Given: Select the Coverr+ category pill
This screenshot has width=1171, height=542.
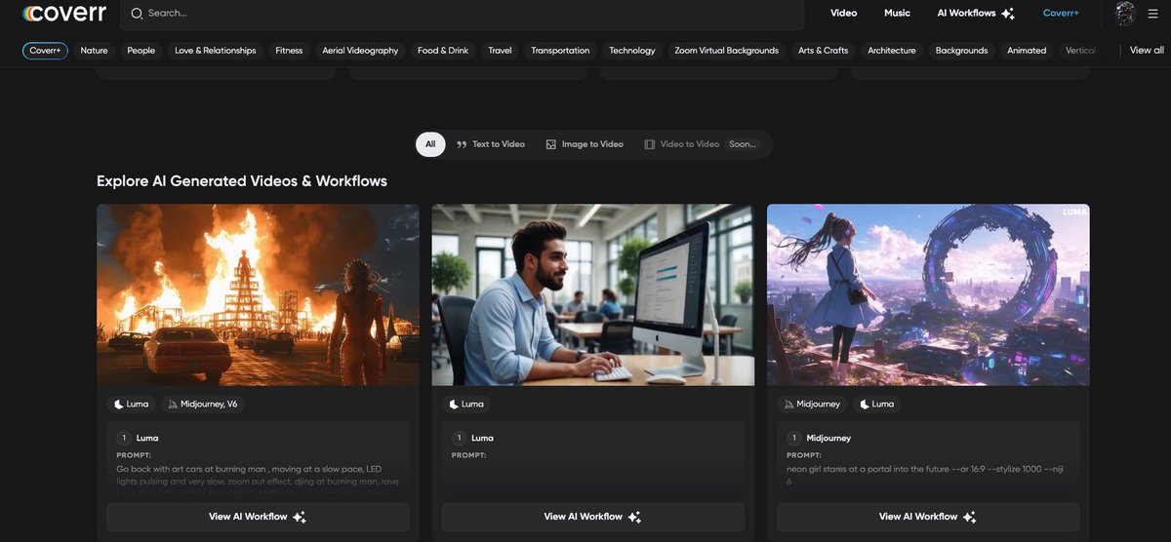Looking at the screenshot, I should [x=45, y=51].
